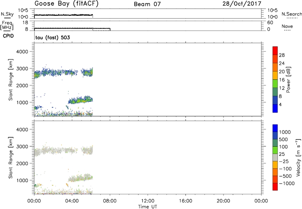Pick the red bottom segment of Velocity colorbar
The image size is (302, 209).
275,187
